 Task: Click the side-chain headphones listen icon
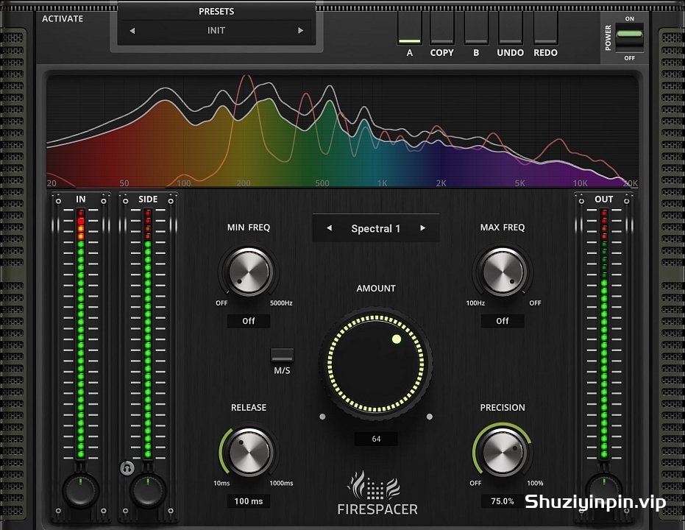click(x=127, y=468)
